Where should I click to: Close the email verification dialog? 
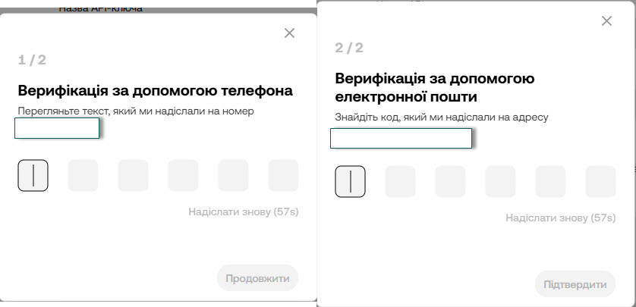606,21
